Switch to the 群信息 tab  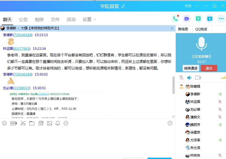pyautogui.click(x=183, y=29)
